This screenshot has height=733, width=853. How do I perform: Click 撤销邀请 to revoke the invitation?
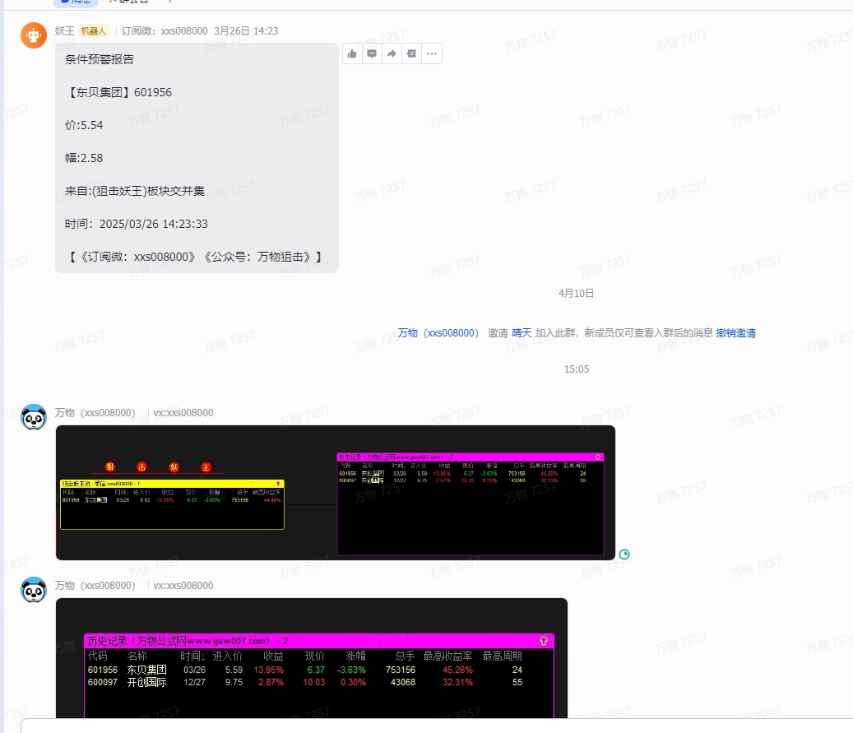735,332
